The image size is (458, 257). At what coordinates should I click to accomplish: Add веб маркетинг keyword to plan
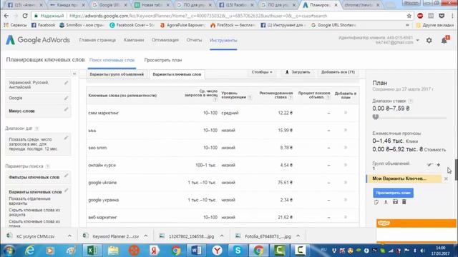(x=346, y=217)
